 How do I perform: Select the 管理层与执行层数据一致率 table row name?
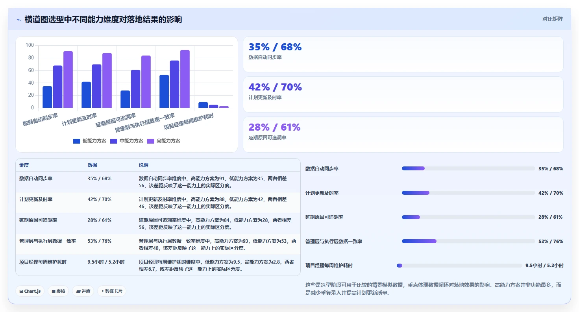[48, 241]
